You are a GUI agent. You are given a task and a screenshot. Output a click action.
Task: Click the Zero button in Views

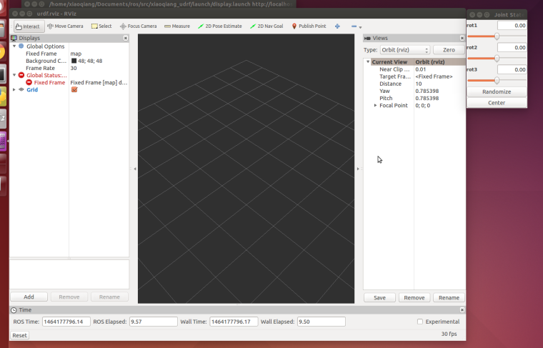(449, 50)
